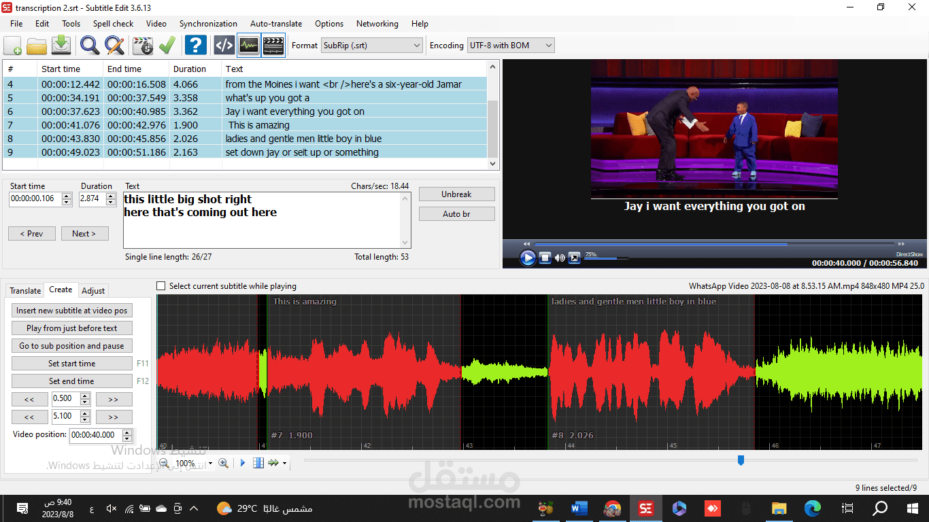Image resolution: width=929 pixels, height=522 pixels.
Task: Zoom in the waveform
Action: coord(223,463)
